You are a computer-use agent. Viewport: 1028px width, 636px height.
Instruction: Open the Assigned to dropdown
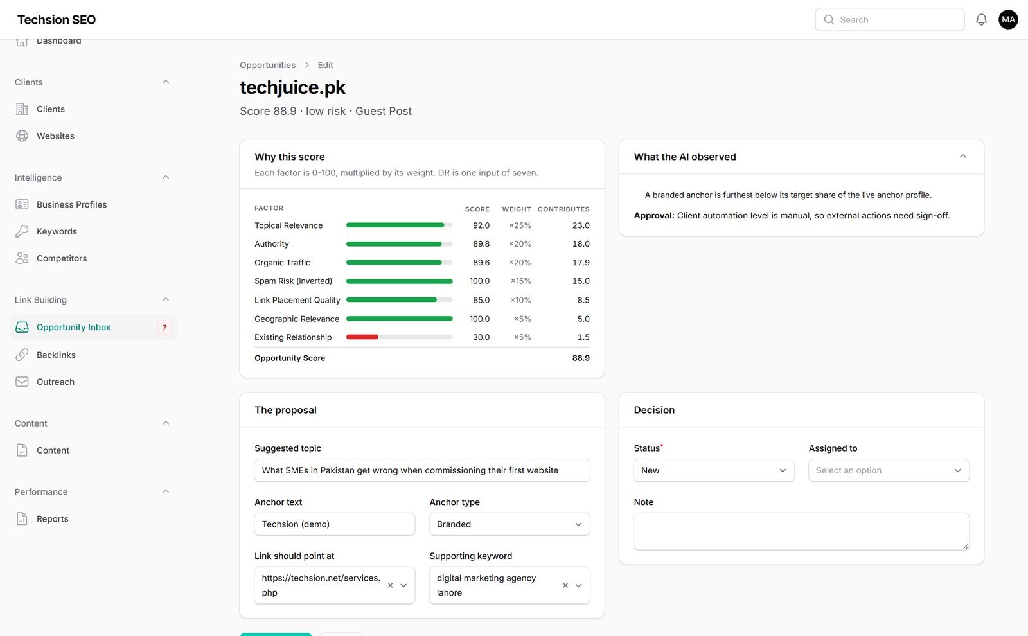click(x=889, y=470)
